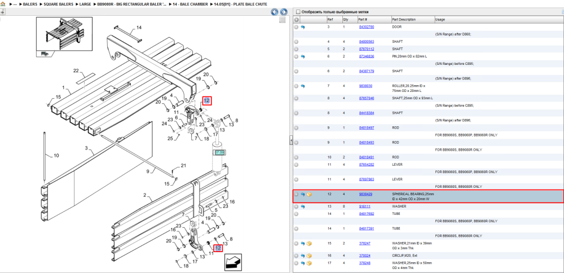Open SQUARE BALERS breadcrumb level

(x=58, y=4)
